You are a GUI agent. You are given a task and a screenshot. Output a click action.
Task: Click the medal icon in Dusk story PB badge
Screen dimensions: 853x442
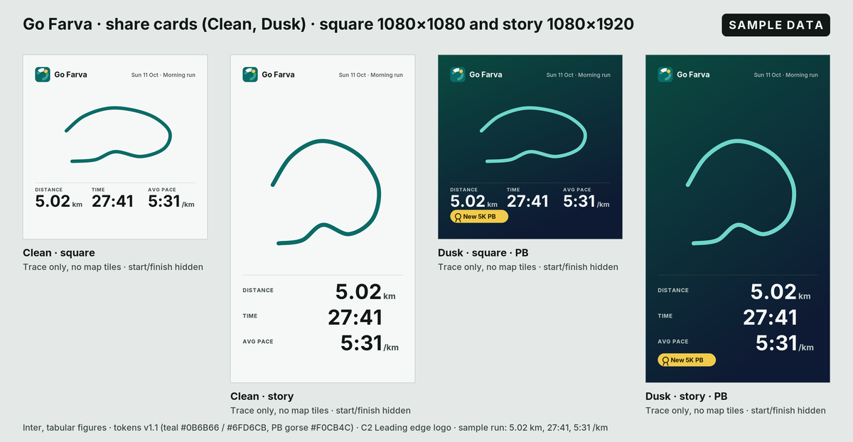[665, 360]
